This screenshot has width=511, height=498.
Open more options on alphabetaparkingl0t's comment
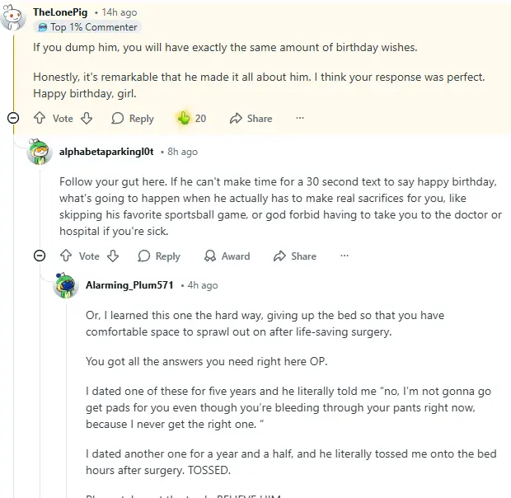[345, 256]
